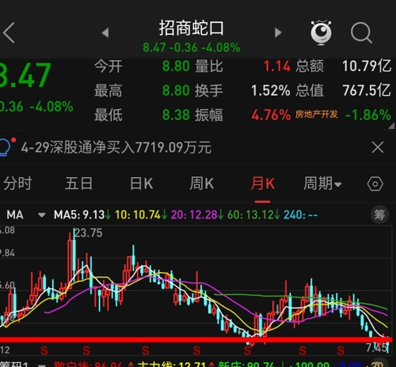Tap the 筹 chip distribution button
The height and width of the screenshot is (367, 396).
coord(379,215)
